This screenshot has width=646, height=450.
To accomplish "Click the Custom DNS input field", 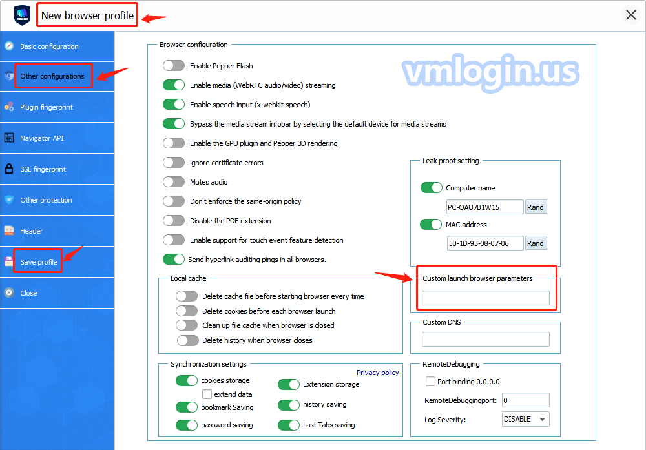I will click(485, 340).
